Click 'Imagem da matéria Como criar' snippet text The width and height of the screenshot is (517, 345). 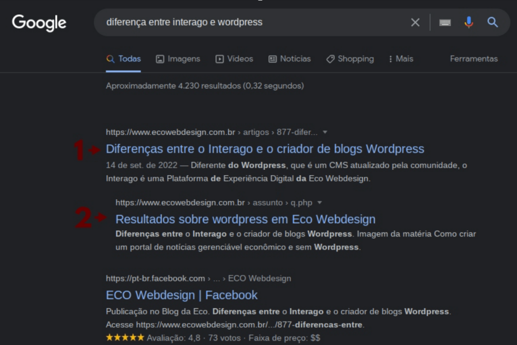[416, 234]
